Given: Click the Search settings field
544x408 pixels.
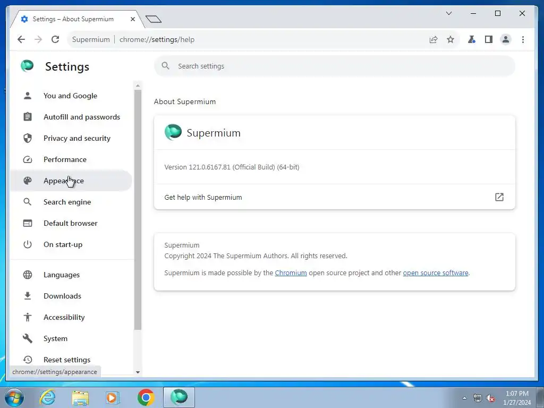Looking at the screenshot, I should click(x=335, y=66).
